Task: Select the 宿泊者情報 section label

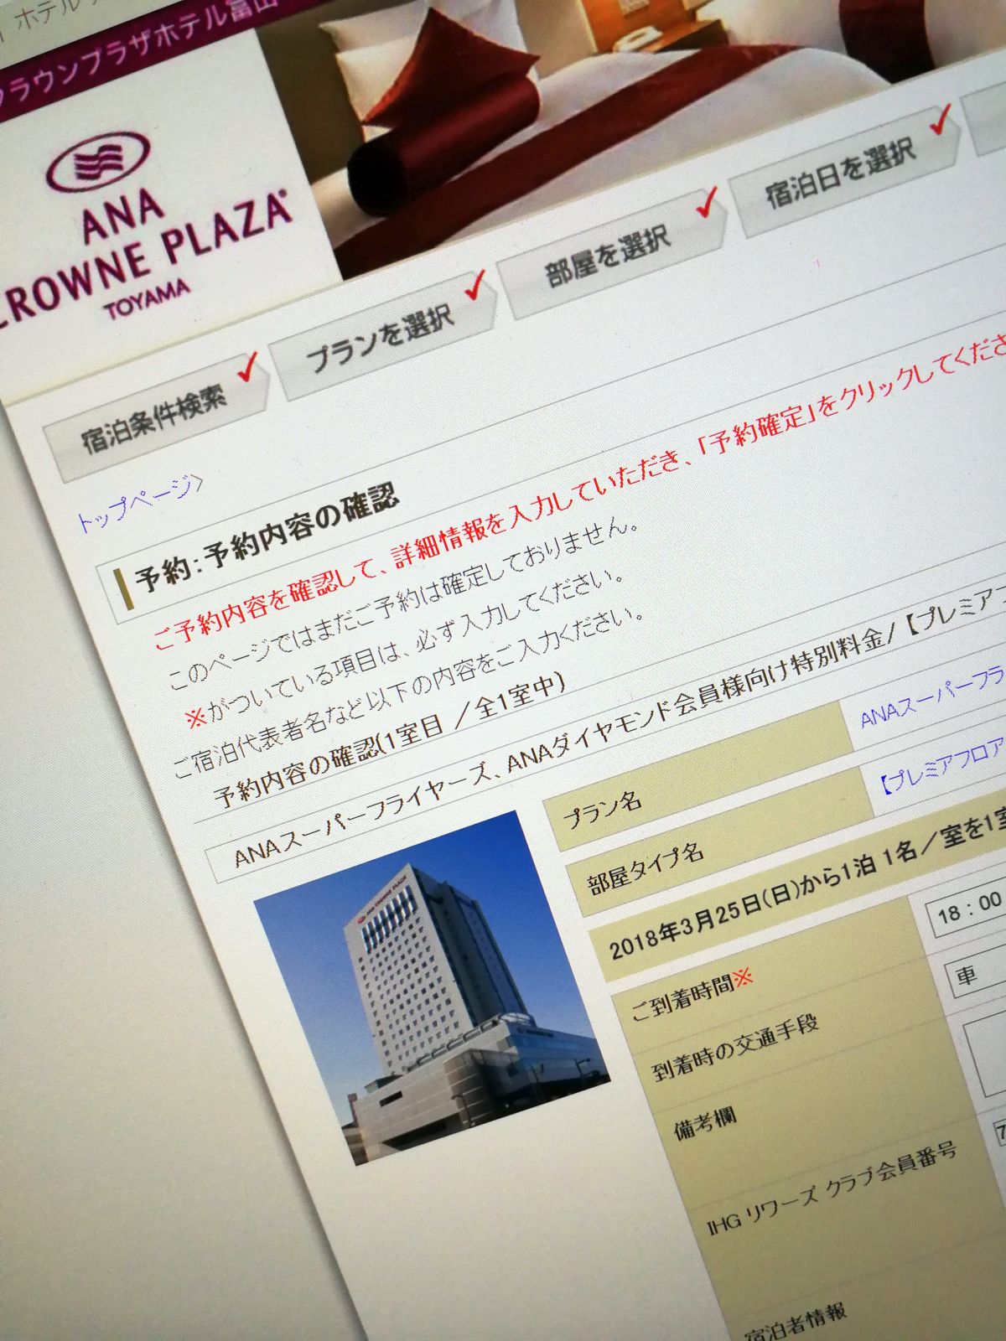Action: click(x=796, y=1323)
